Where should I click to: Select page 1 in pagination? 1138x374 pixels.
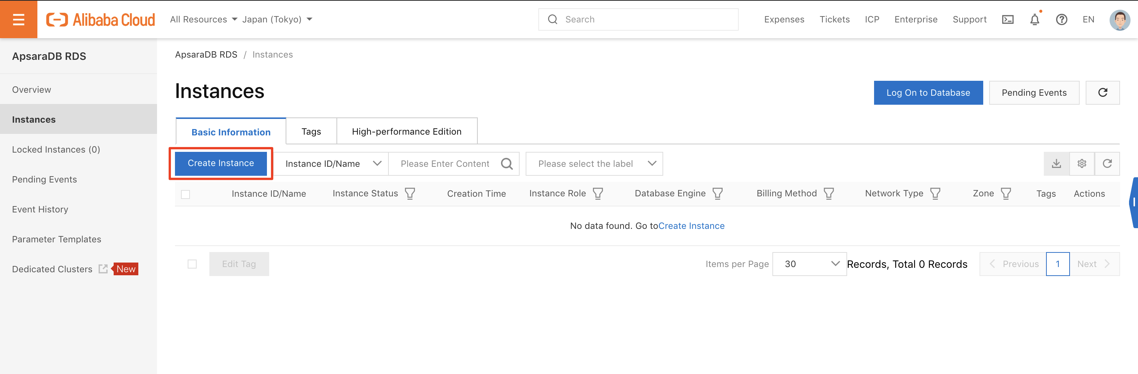pyautogui.click(x=1058, y=264)
